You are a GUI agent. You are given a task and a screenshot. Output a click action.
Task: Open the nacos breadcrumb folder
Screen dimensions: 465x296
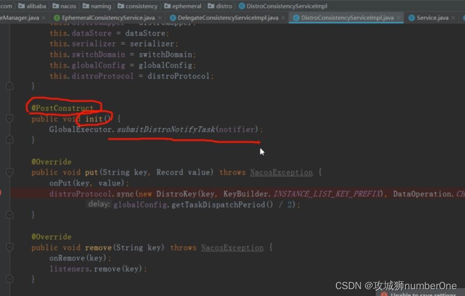coord(65,6)
